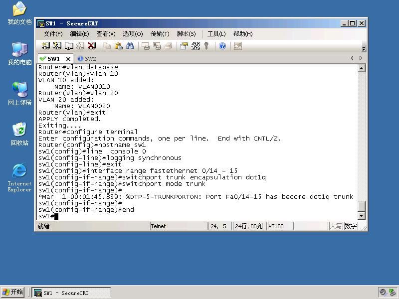
Task: Click the Paste clipboard icon
Action: tap(118, 46)
